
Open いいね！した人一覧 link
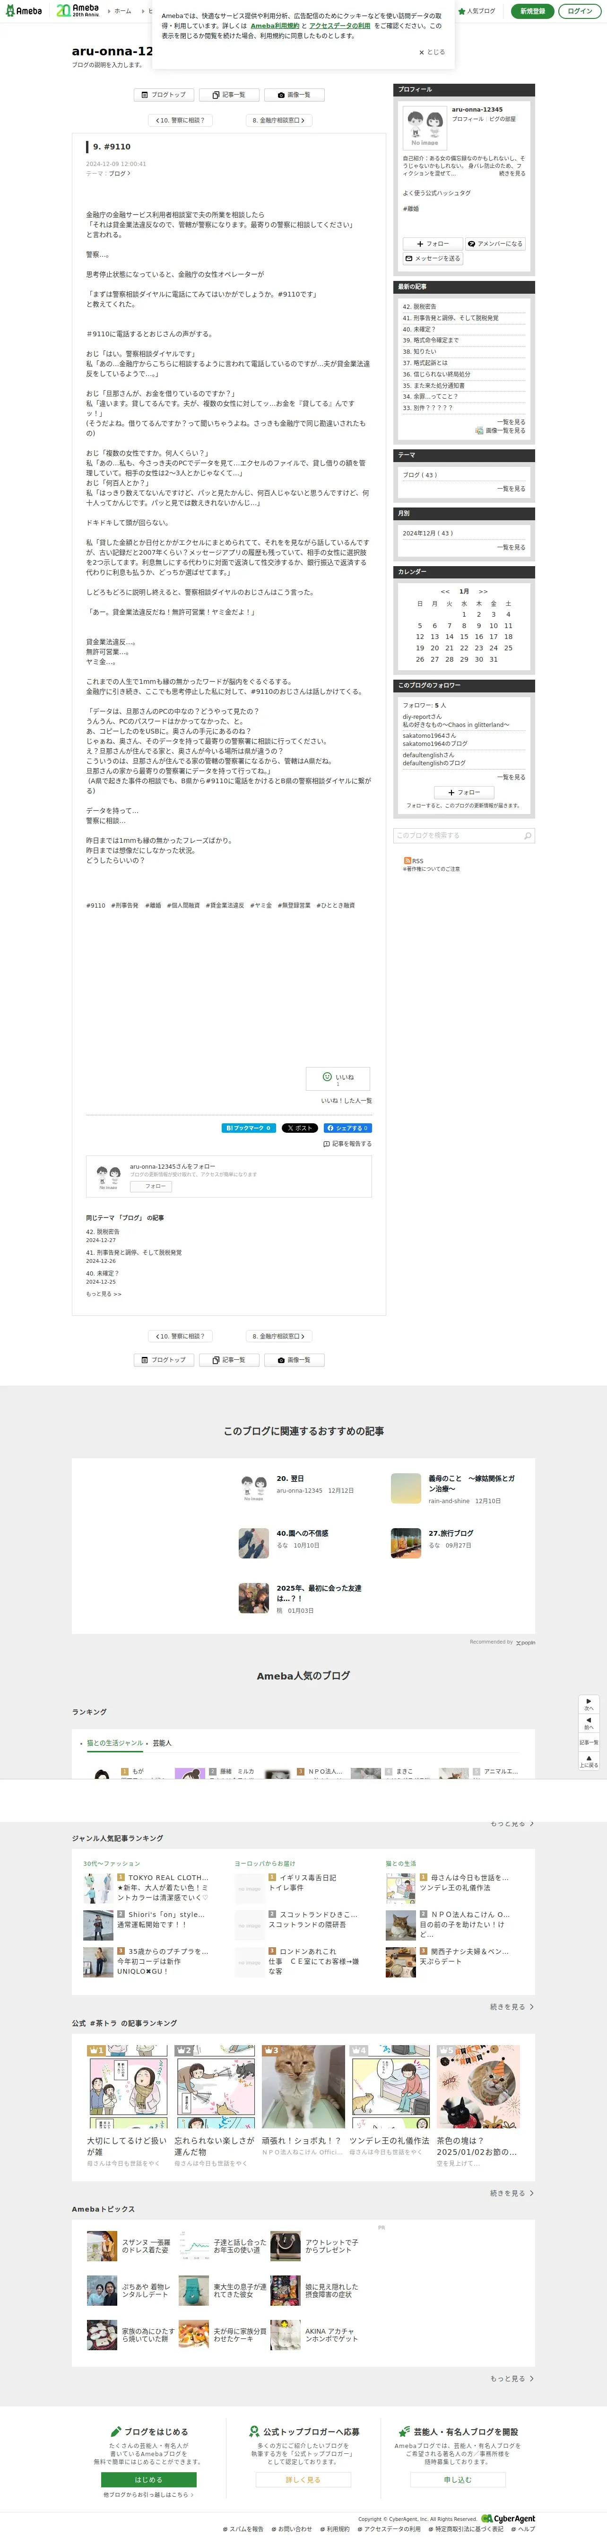(x=347, y=1100)
